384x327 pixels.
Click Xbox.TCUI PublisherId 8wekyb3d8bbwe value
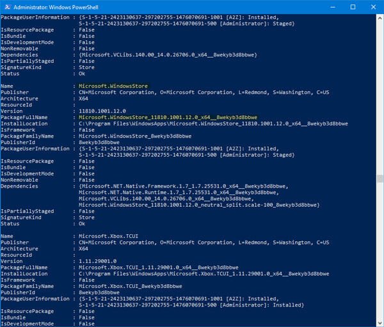coord(99,292)
